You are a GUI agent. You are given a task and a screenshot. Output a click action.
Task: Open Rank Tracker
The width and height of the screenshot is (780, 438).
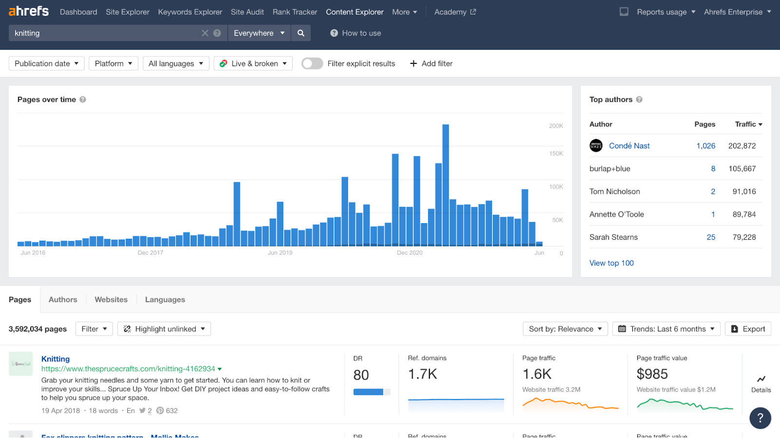click(295, 12)
